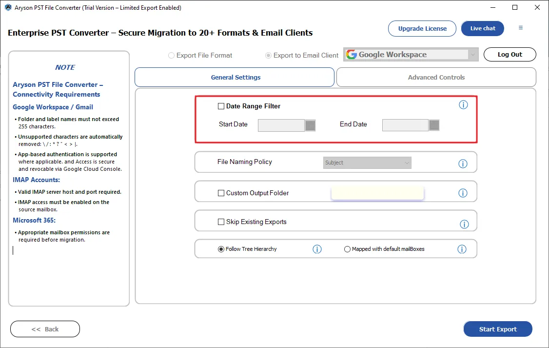The width and height of the screenshot is (549, 348).
Task: Open Live chat
Action: [x=483, y=28]
